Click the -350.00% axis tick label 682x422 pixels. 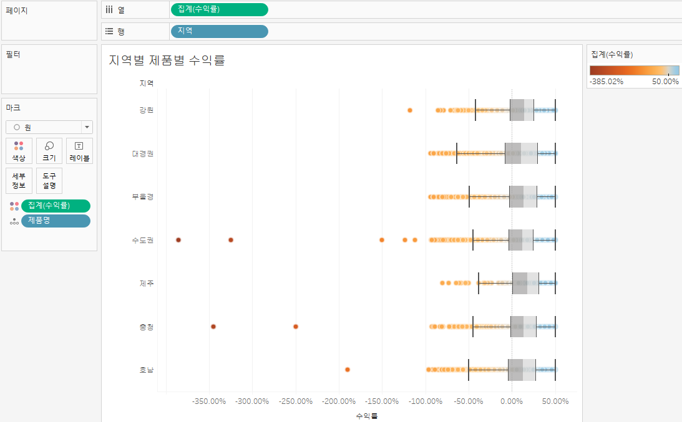pyautogui.click(x=209, y=401)
